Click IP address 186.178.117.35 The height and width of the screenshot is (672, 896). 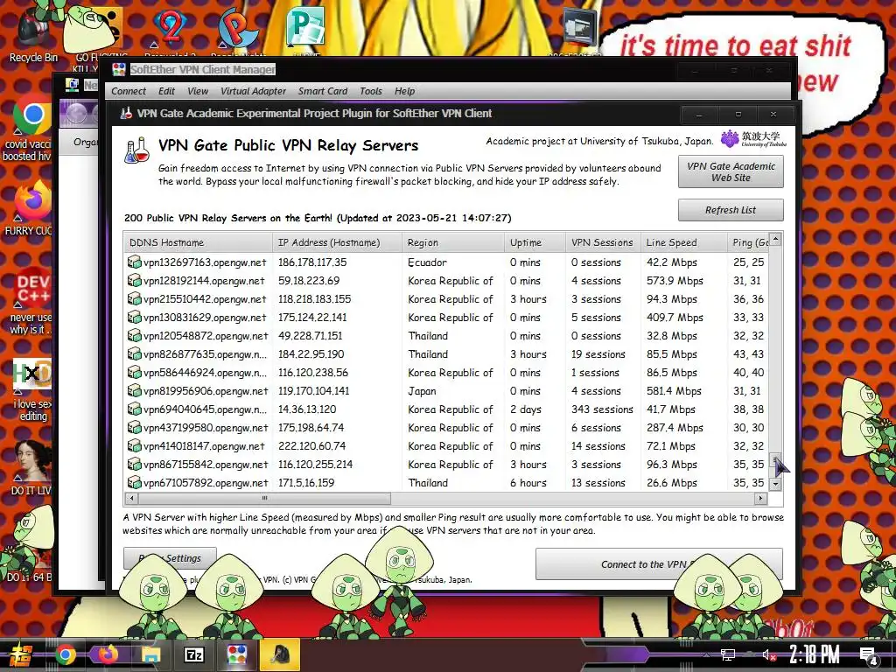point(312,262)
